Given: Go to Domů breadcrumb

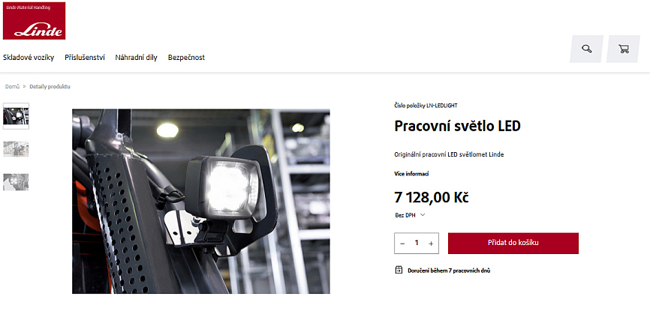Looking at the screenshot, I should [x=12, y=86].
